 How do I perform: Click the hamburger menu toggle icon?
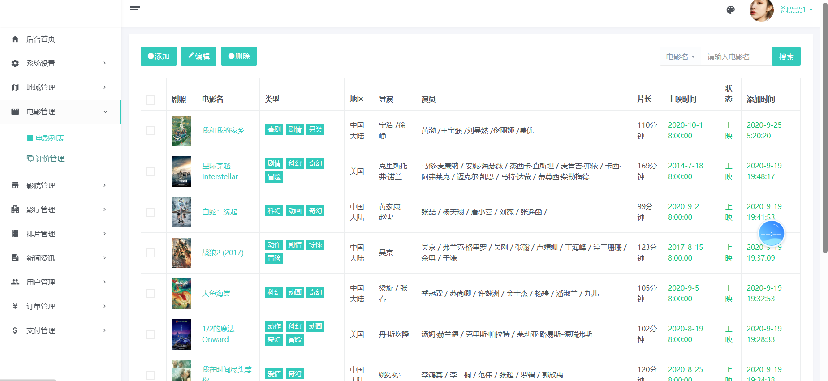[135, 10]
